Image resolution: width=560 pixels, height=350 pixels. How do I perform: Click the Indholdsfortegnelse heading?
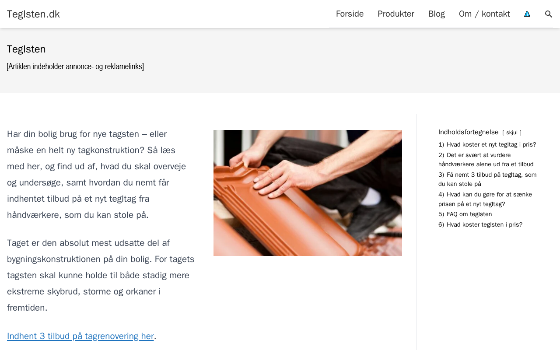point(469,132)
